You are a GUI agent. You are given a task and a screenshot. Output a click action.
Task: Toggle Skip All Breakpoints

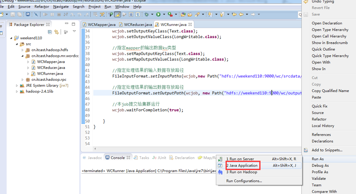coord(36,15)
